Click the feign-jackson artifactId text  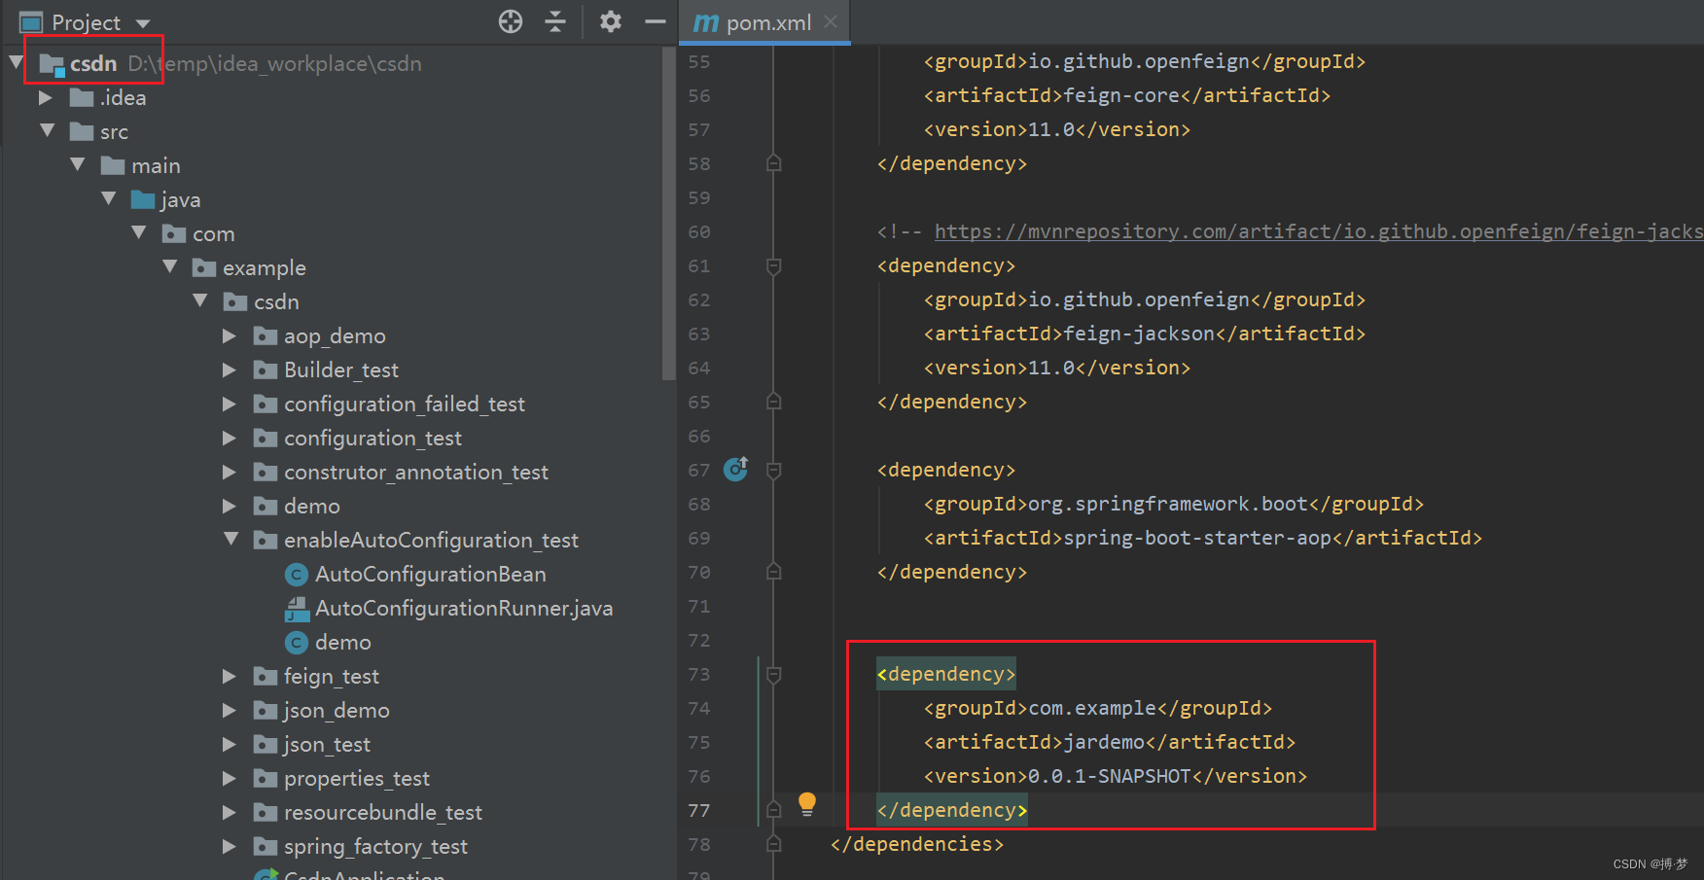click(x=1139, y=334)
